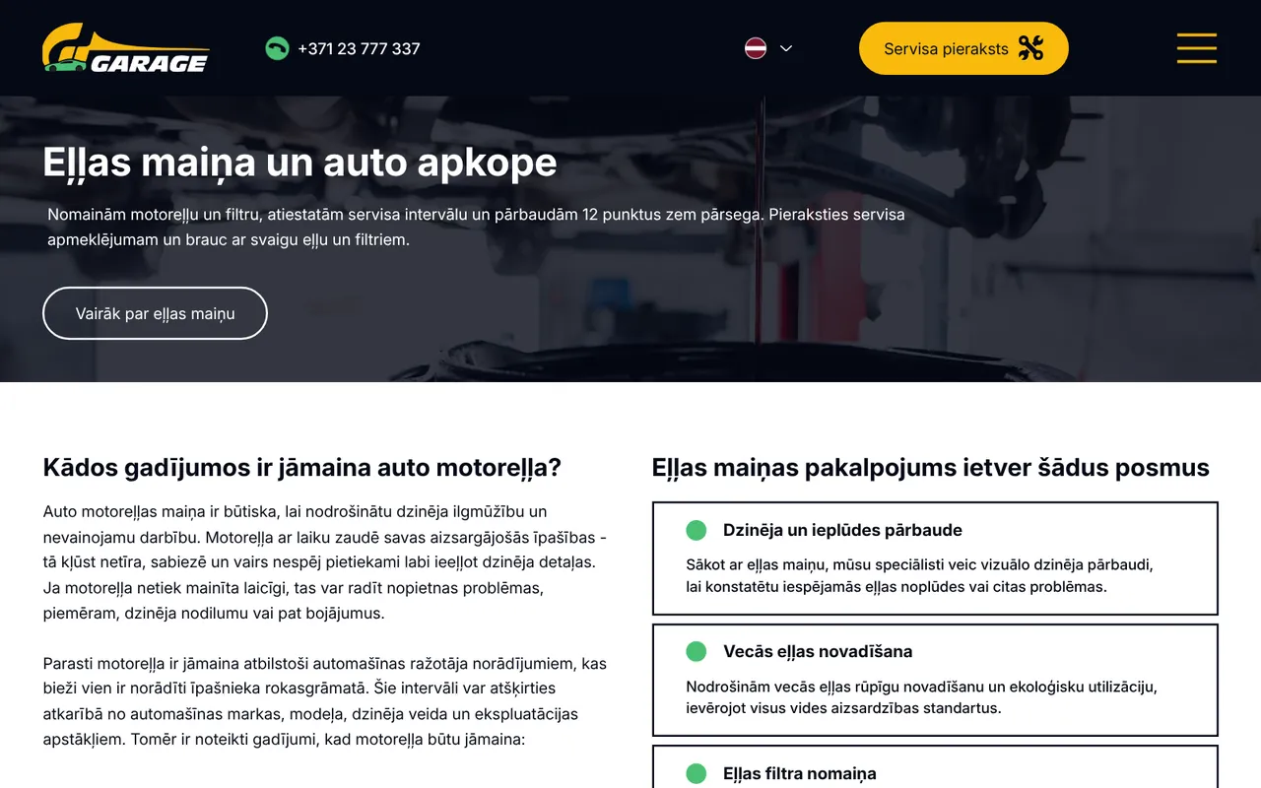The height and width of the screenshot is (788, 1261).
Task: Click the paragraph starting Parasti motoreļļa ir jāmaina
Action: (326, 700)
